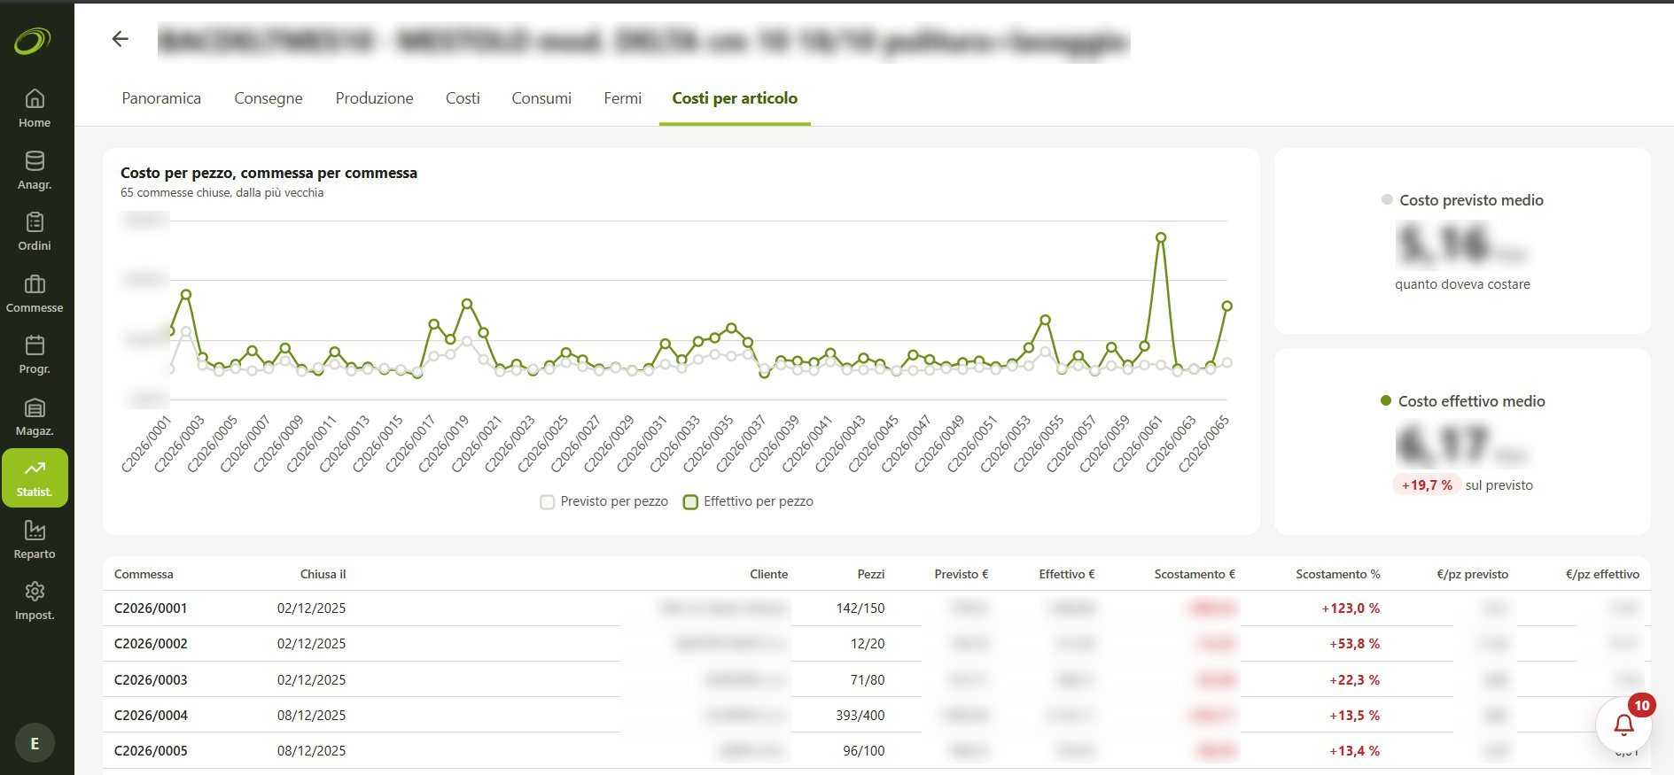
Task: Go back using the arrow icon
Action: point(121,39)
